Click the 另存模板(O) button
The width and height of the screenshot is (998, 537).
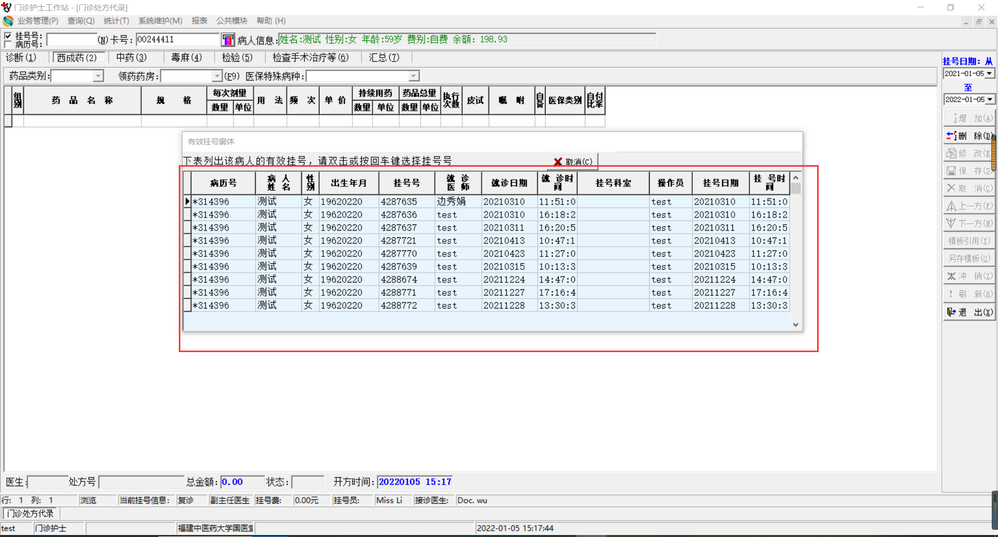[x=968, y=259]
